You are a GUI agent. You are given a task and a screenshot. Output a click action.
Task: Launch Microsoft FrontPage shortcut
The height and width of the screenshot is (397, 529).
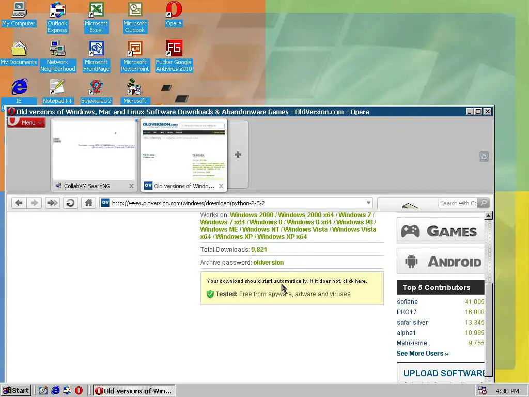click(96, 56)
